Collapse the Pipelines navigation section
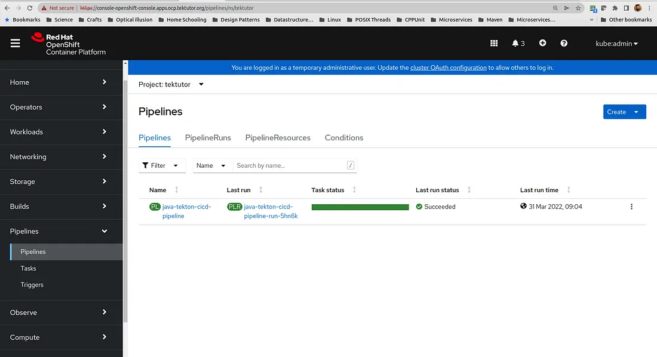 [x=61, y=231]
